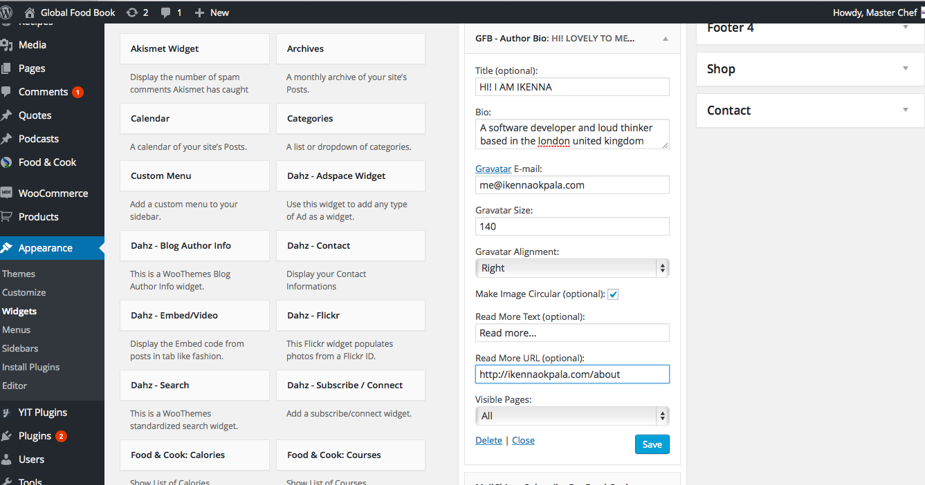Select the Widgets submenu item
This screenshot has height=485, width=925.
(x=19, y=311)
